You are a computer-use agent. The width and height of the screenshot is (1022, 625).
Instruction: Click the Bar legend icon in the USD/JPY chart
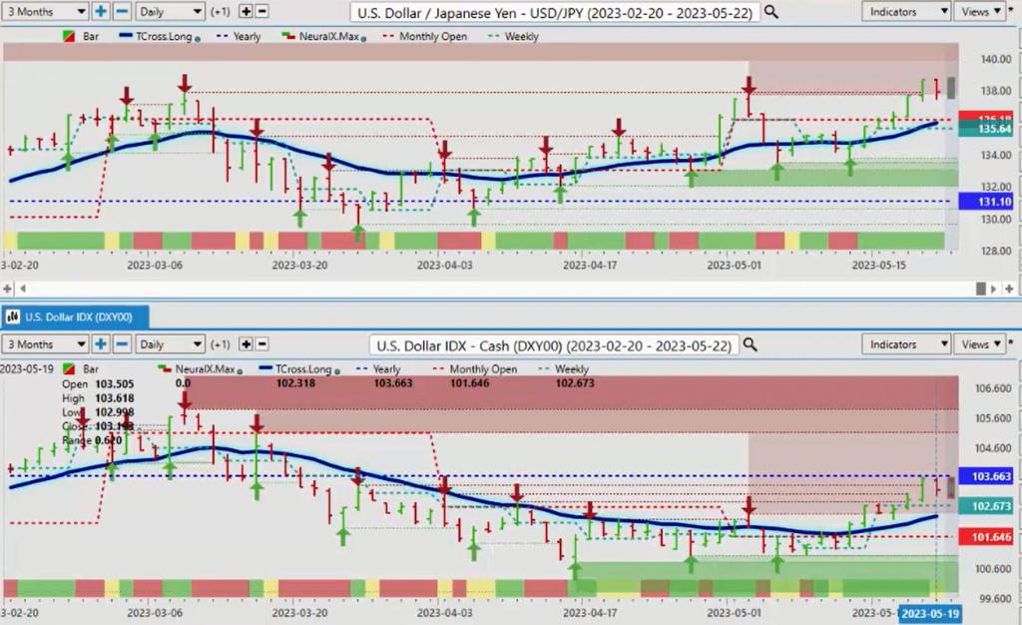pyautogui.click(x=69, y=37)
